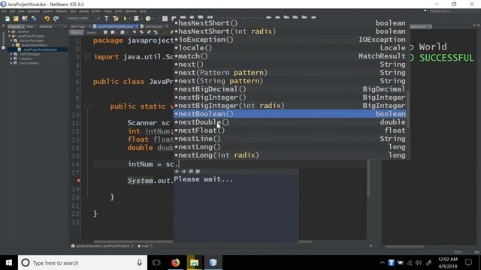Open File Explorer from the taskbar

[x=194, y=262]
